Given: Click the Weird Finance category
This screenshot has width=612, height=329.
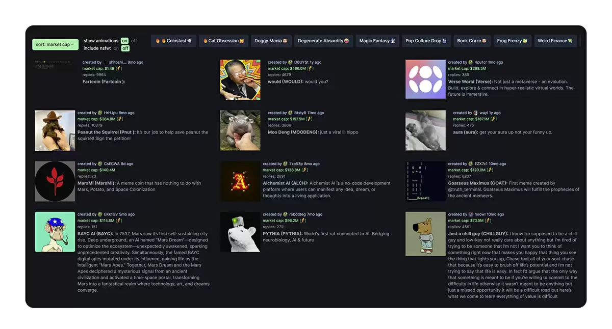Looking at the screenshot, I should coord(555,41).
